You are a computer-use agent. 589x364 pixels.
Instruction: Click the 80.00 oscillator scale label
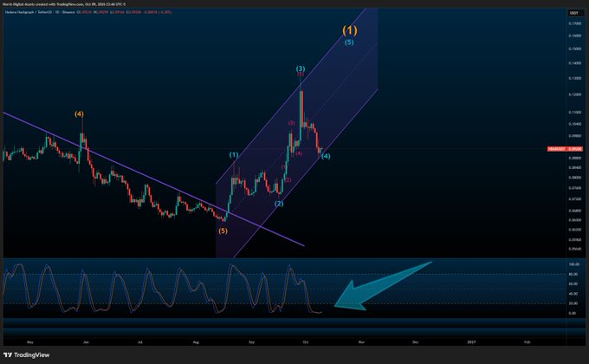click(x=573, y=274)
